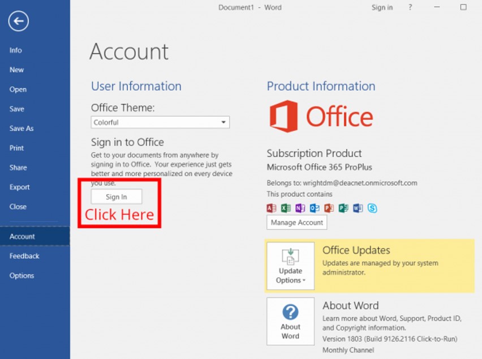This screenshot has width=482, height=359.
Task: Click the Skype for Business icon
Action: pos(372,208)
